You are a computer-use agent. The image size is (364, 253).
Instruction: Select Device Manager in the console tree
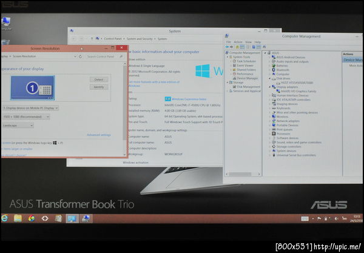point(248,78)
